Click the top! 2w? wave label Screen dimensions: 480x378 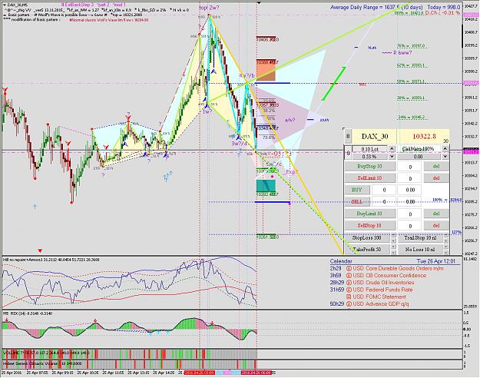[209, 8]
